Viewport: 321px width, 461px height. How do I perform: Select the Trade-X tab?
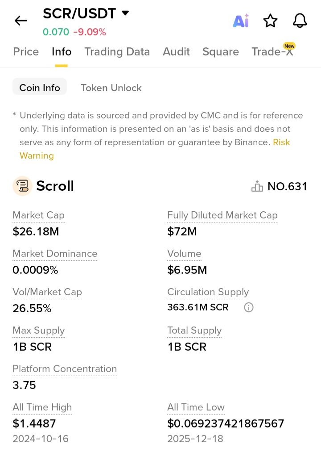click(272, 52)
